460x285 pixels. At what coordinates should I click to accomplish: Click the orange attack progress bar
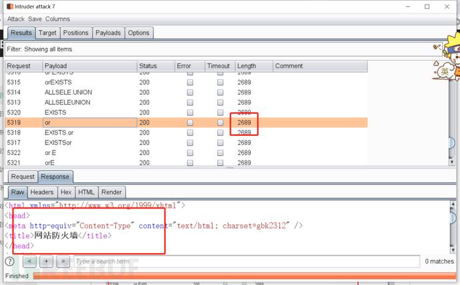pos(245,276)
